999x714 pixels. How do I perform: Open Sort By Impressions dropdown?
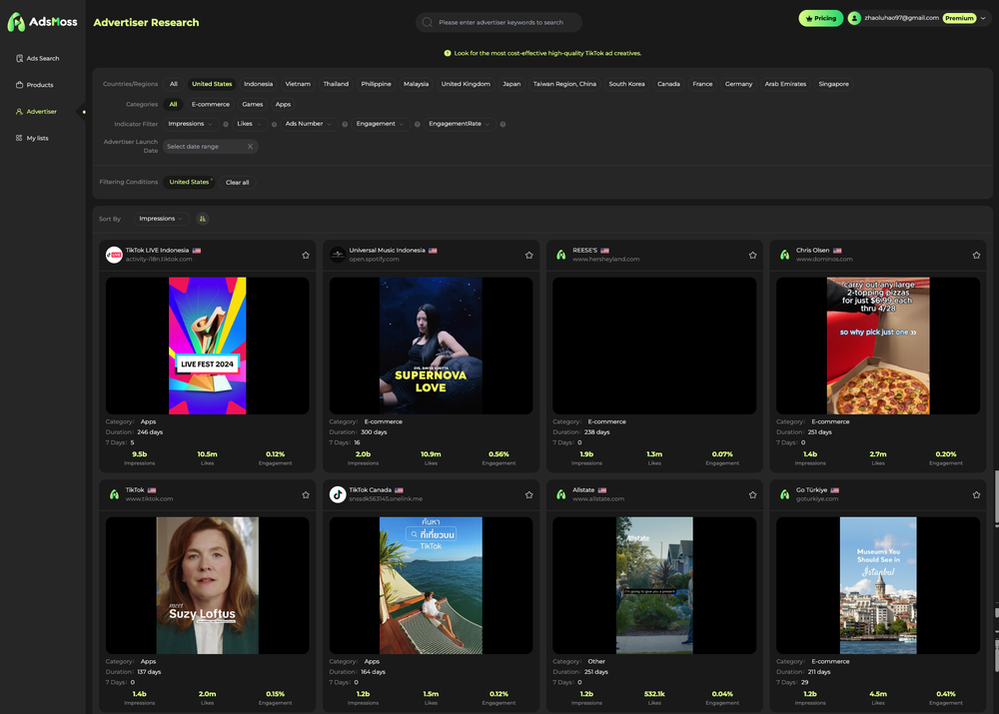coord(161,219)
